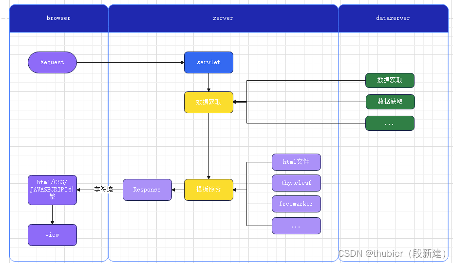Screen dimensions: 453x263
Task: Click the purple ellipsis template node
Action: tap(296, 226)
